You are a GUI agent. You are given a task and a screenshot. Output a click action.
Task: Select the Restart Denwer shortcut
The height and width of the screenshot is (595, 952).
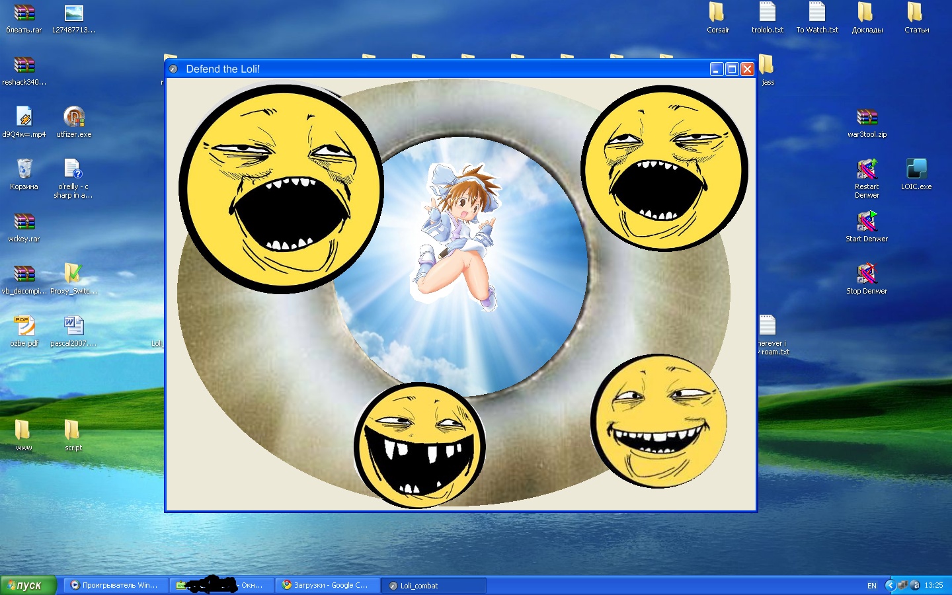[x=867, y=179]
